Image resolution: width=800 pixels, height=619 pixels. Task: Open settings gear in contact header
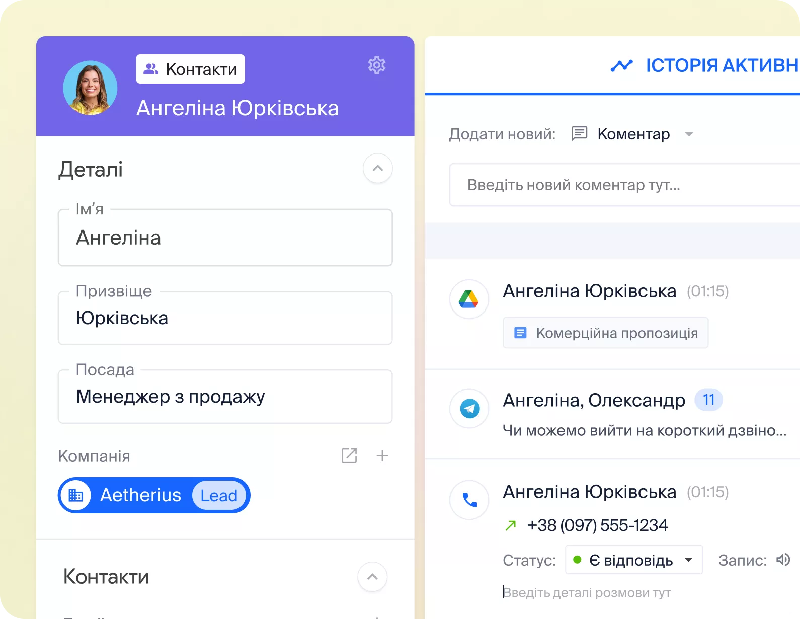(x=376, y=65)
